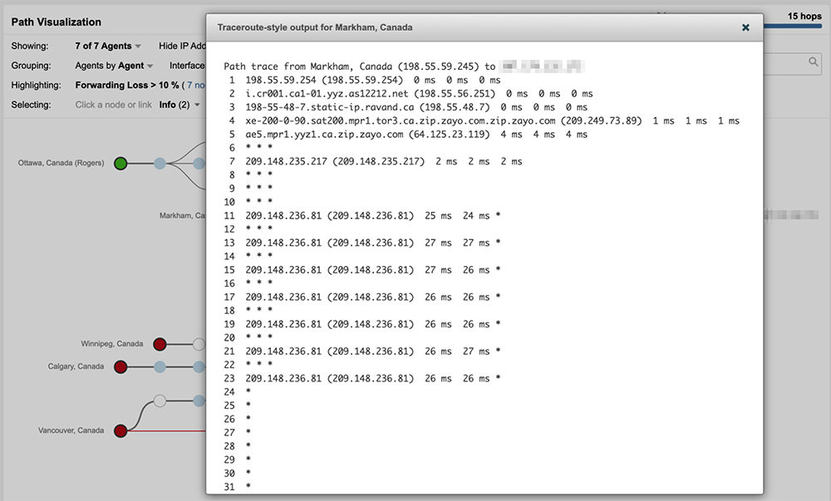Click the red Calgary agent node
This screenshot has height=501, width=831.
(x=120, y=366)
